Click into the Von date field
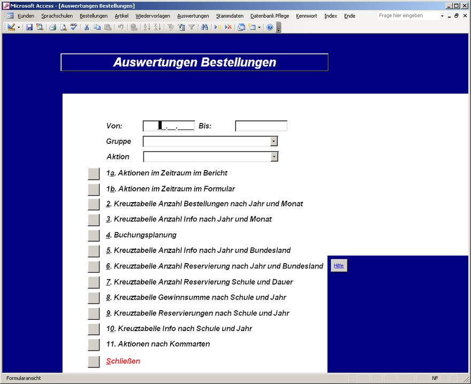This screenshot has height=384, width=471. (169, 126)
